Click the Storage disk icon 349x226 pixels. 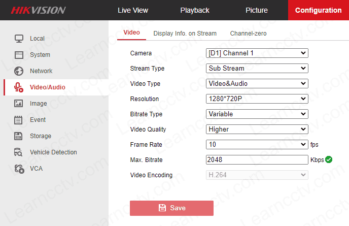[x=19, y=136]
